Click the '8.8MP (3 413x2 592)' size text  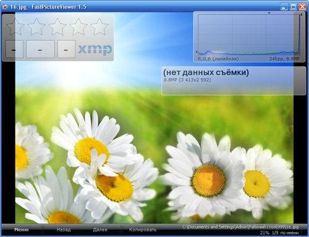click(187, 80)
